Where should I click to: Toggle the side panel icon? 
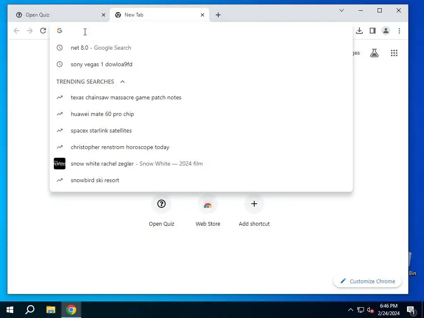tap(373, 31)
